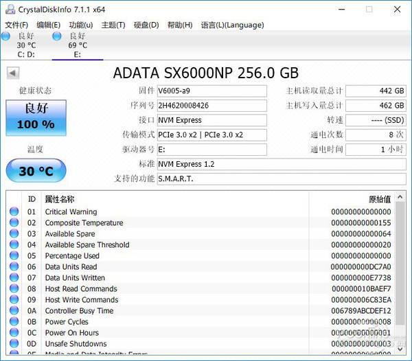Image resolution: width=412 pixels, height=361 pixels.
Task: Click the blue status orb for disk E:
Action: (x=57, y=36)
